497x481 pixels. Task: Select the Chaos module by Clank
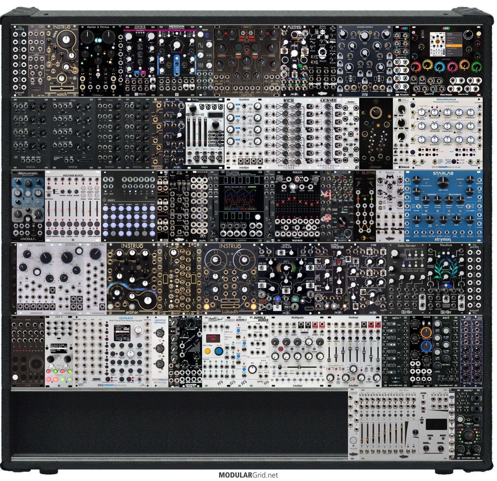click(x=28, y=351)
